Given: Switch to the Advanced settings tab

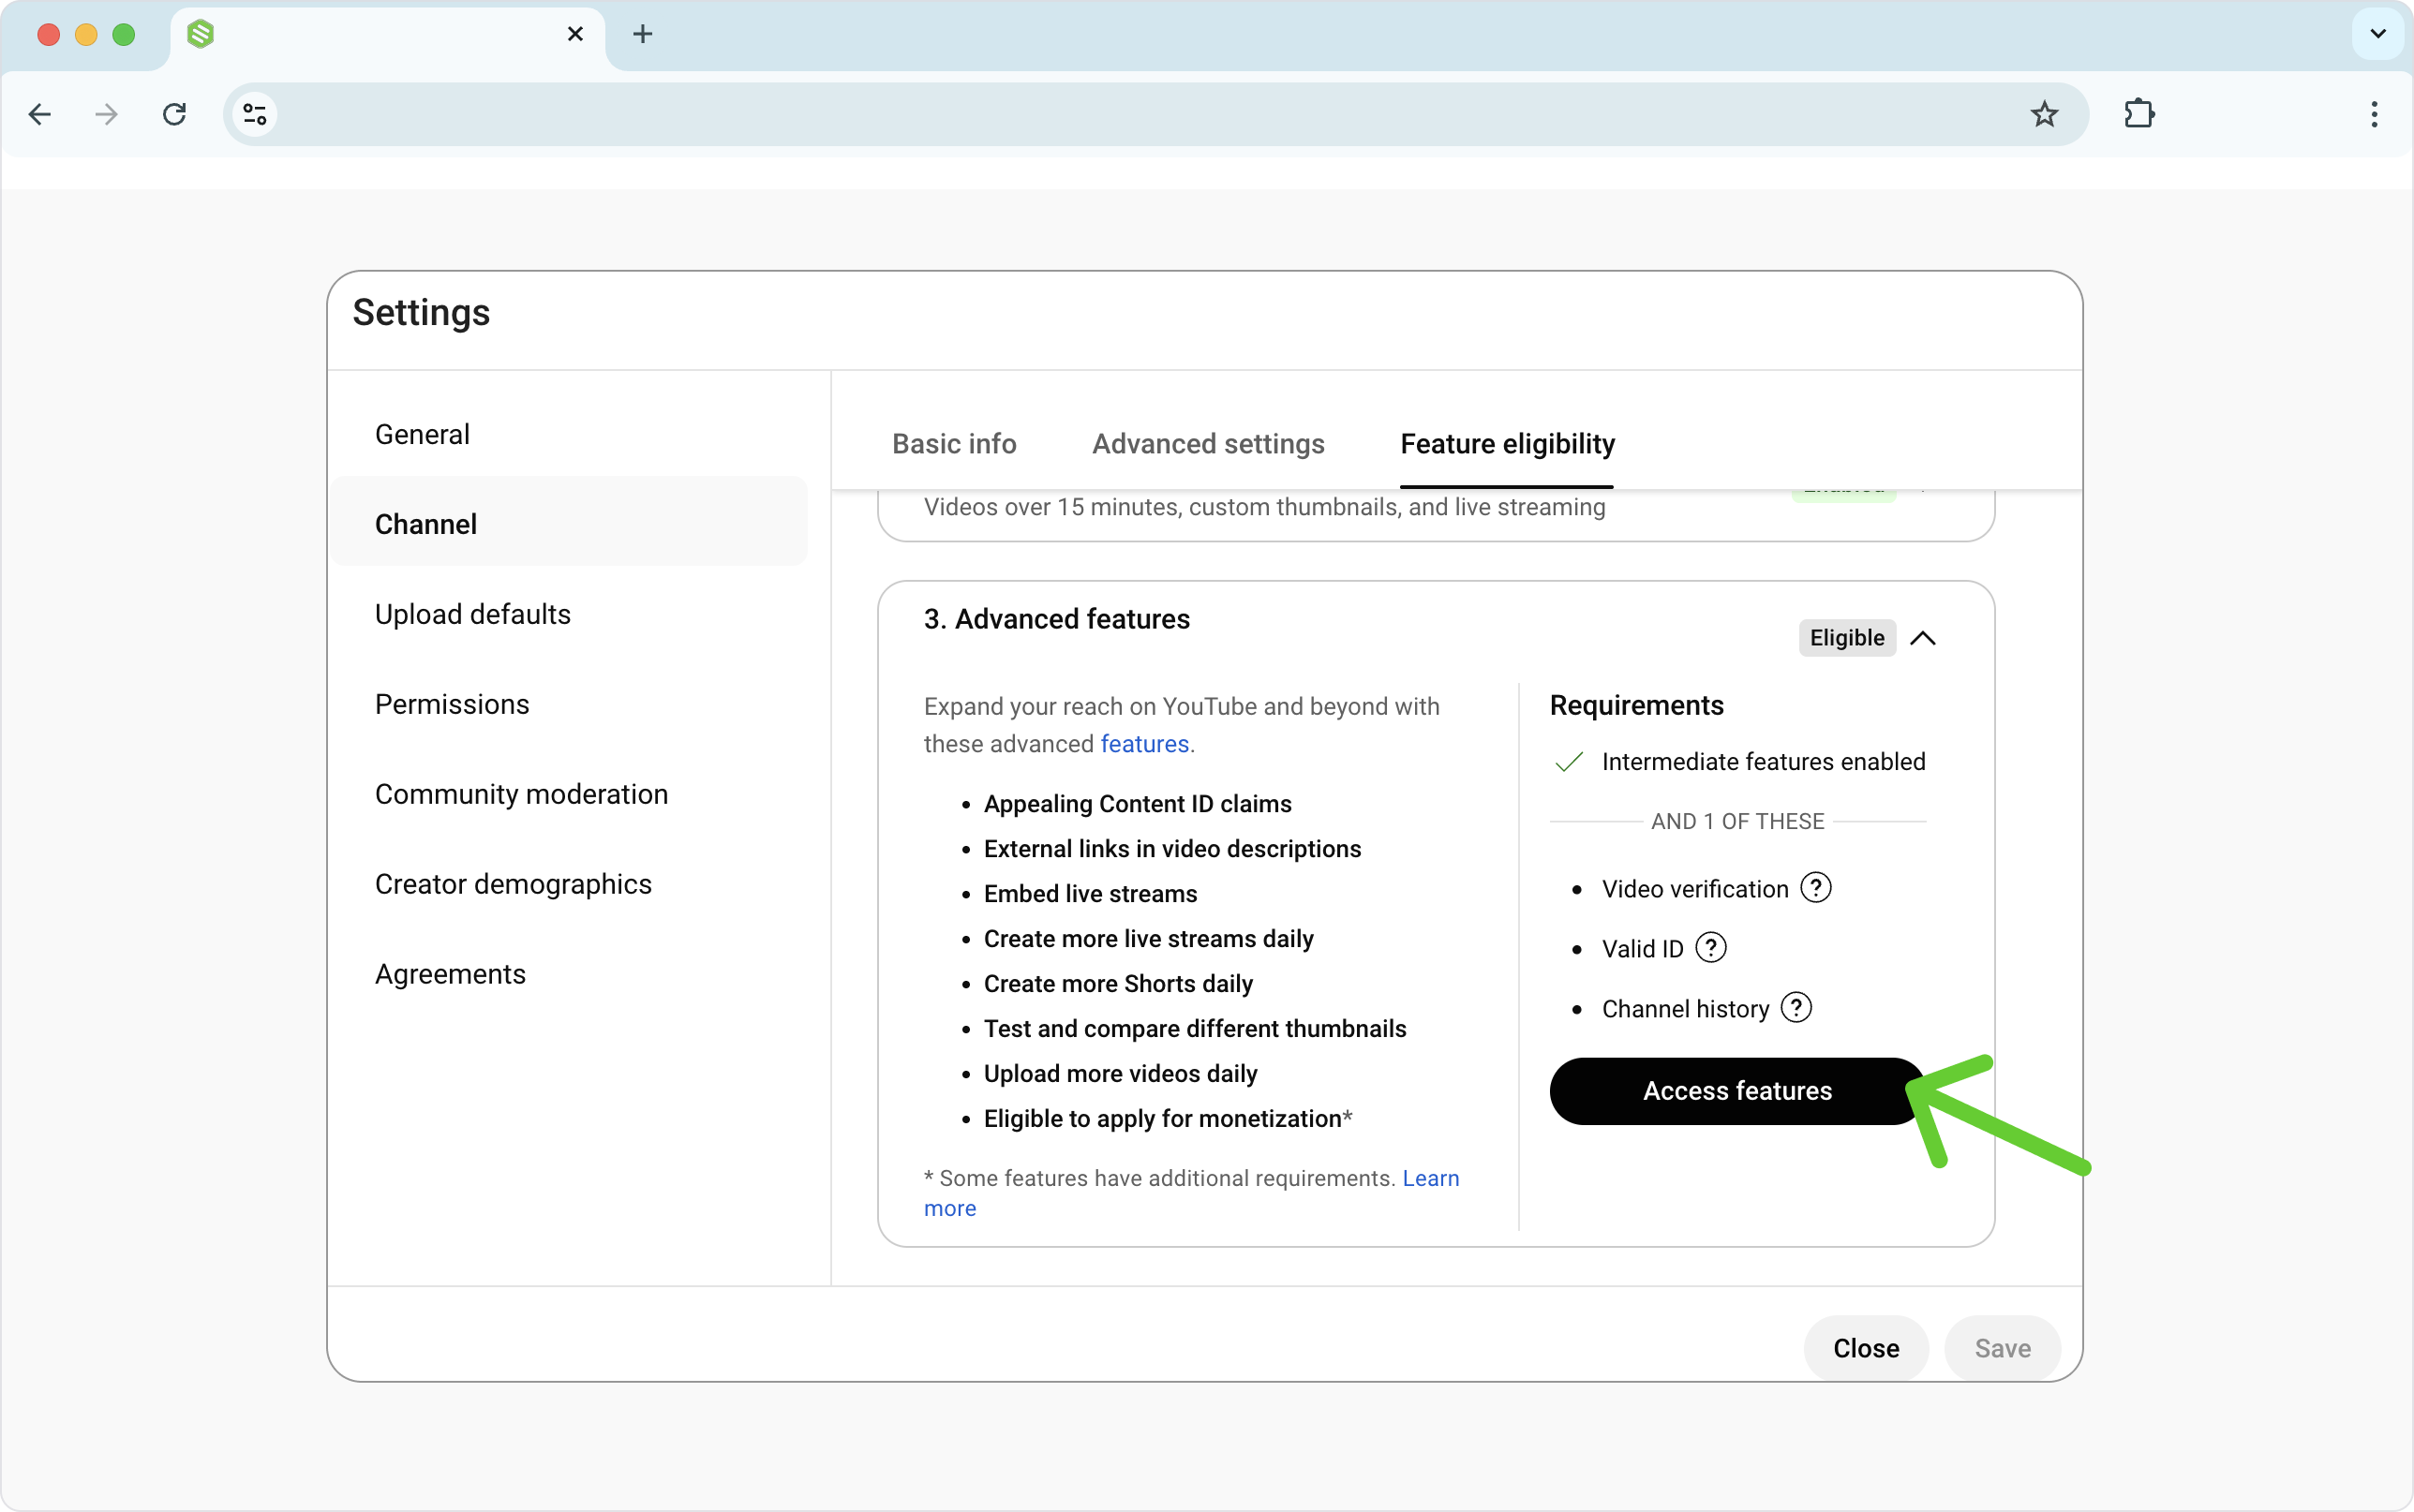Looking at the screenshot, I should [x=1208, y=444].
